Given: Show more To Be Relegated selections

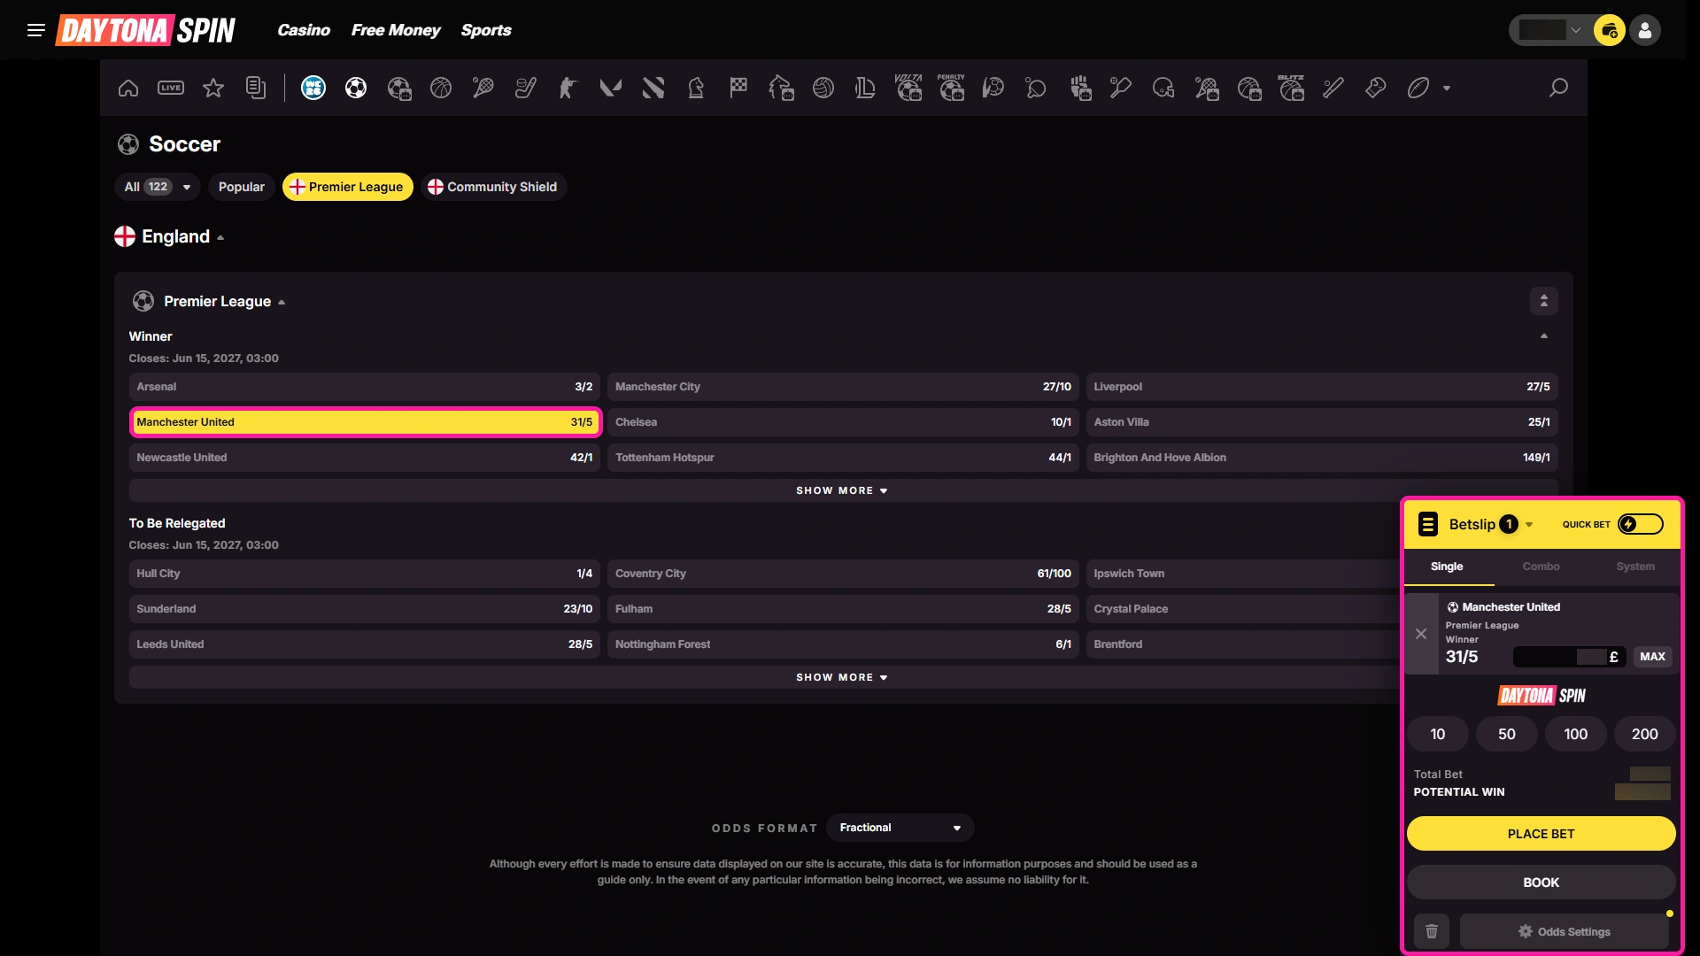Looking at the screenshot, I should coord(841,677).
